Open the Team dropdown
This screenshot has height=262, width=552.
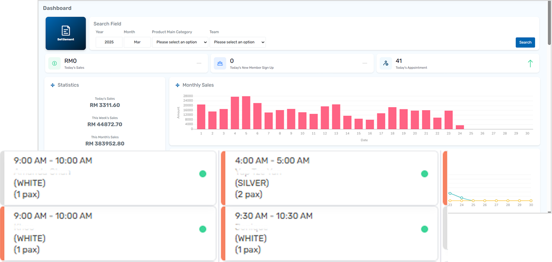coord(237,42)
